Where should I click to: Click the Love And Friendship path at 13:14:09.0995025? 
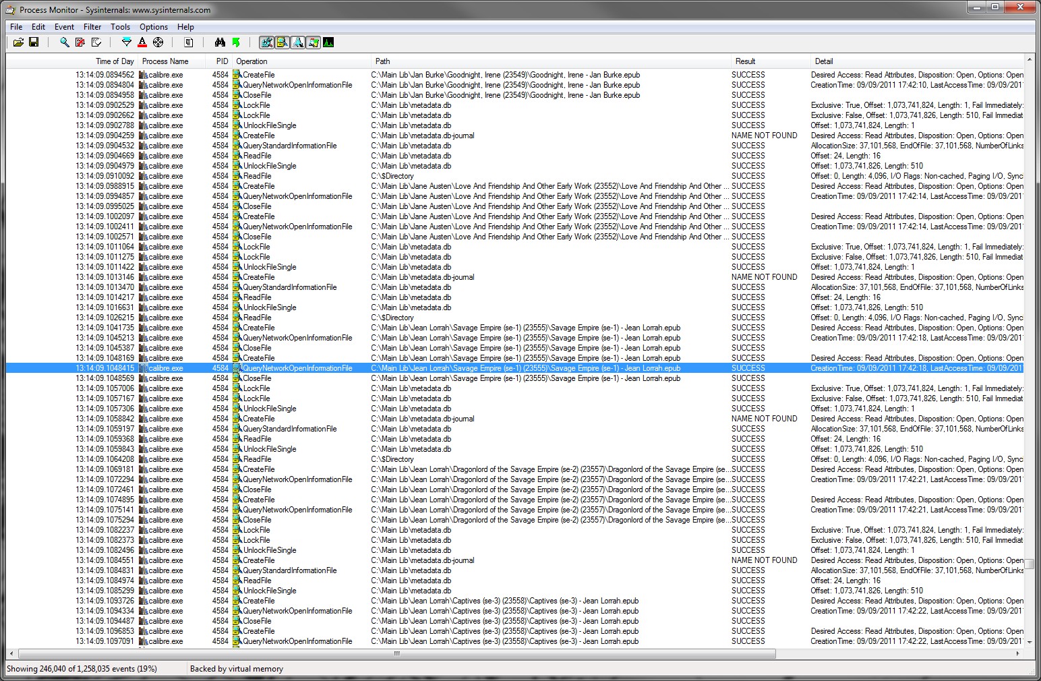pos(549,206)
